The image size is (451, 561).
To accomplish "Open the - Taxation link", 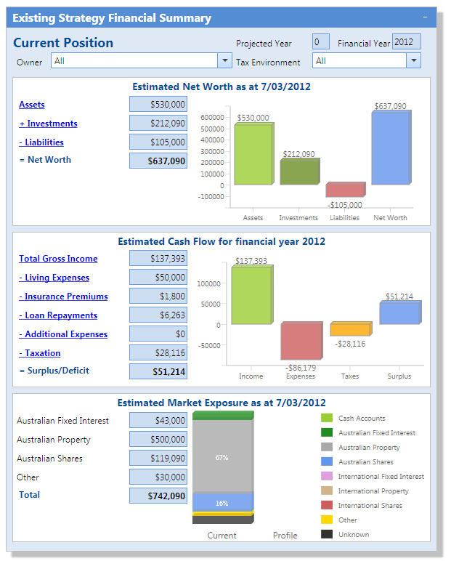I will point(40,353).
